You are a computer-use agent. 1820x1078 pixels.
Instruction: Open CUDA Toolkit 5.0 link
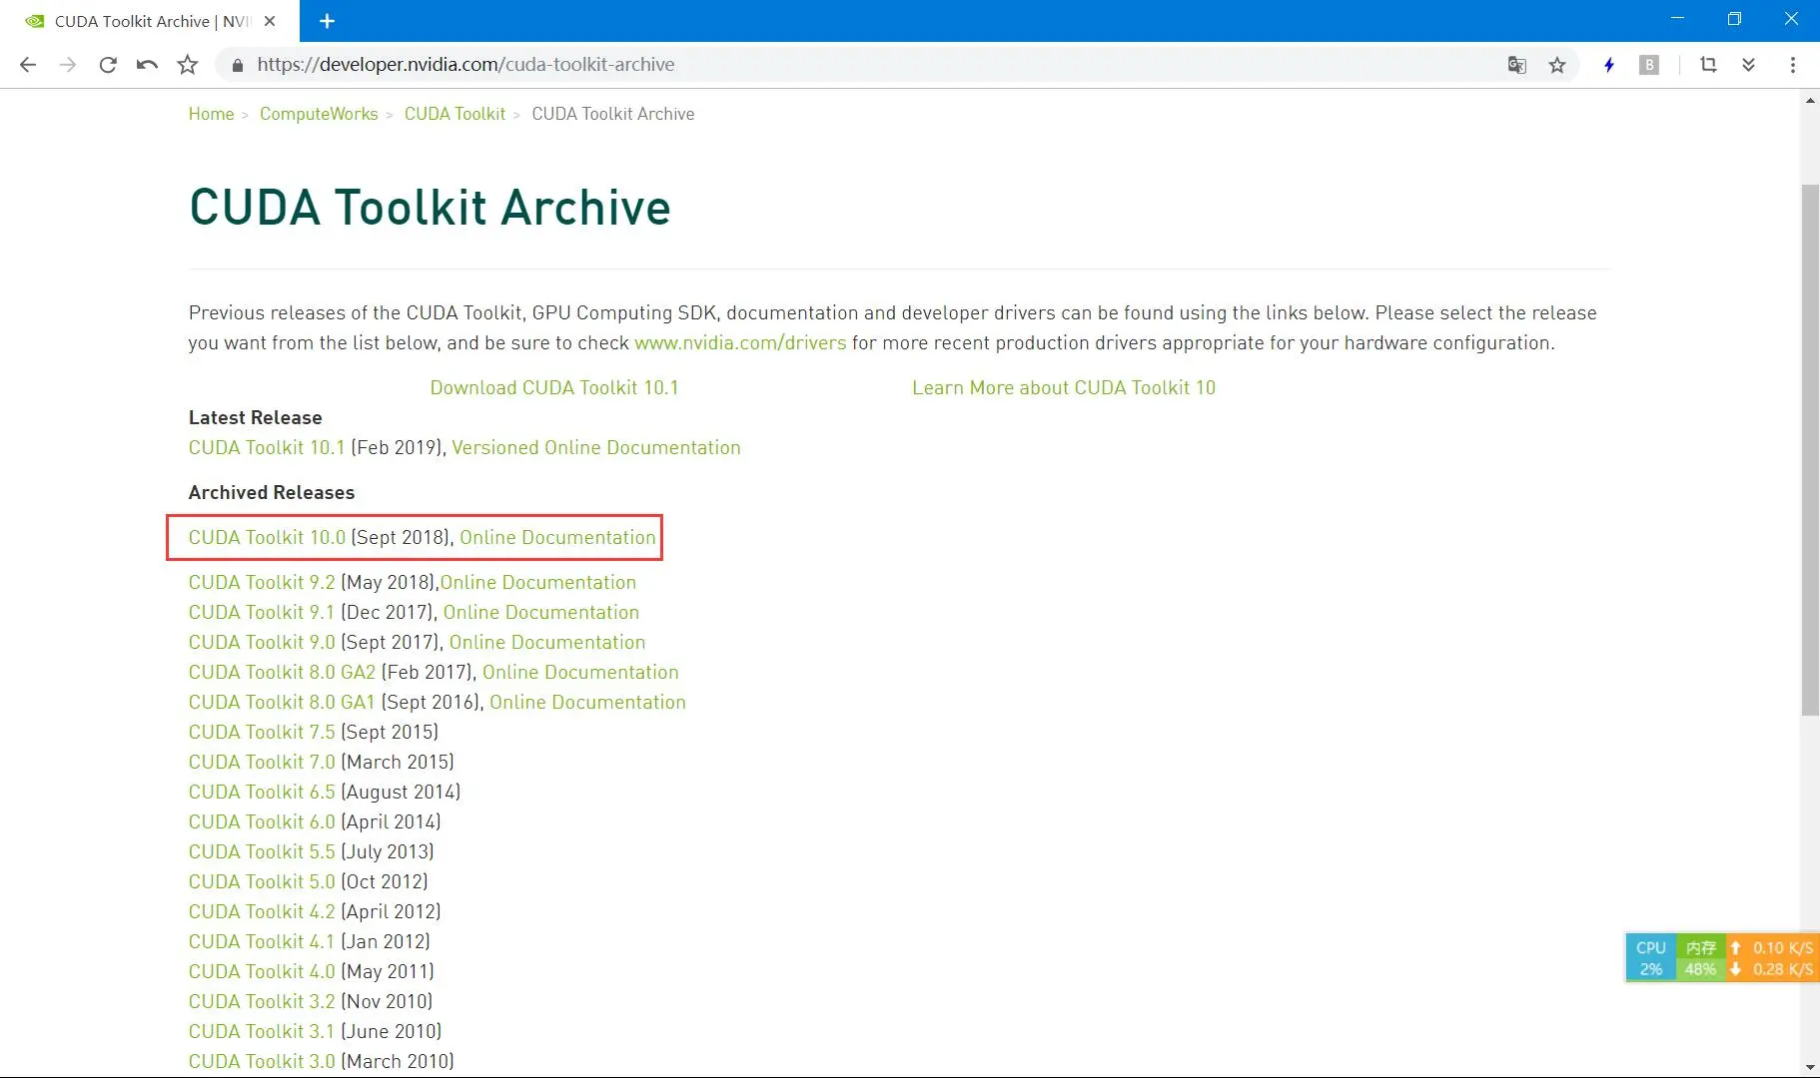point(262,881)
